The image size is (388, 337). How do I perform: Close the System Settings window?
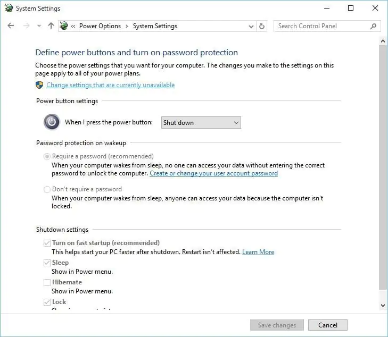375,8
